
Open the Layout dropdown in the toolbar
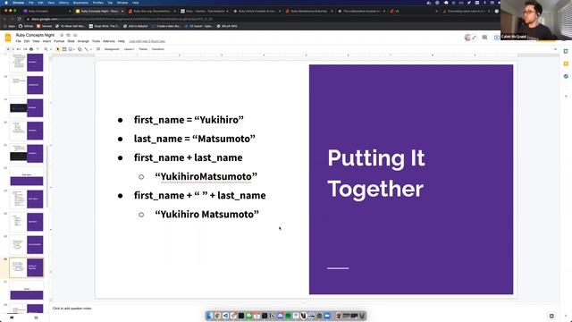point(129,49)
